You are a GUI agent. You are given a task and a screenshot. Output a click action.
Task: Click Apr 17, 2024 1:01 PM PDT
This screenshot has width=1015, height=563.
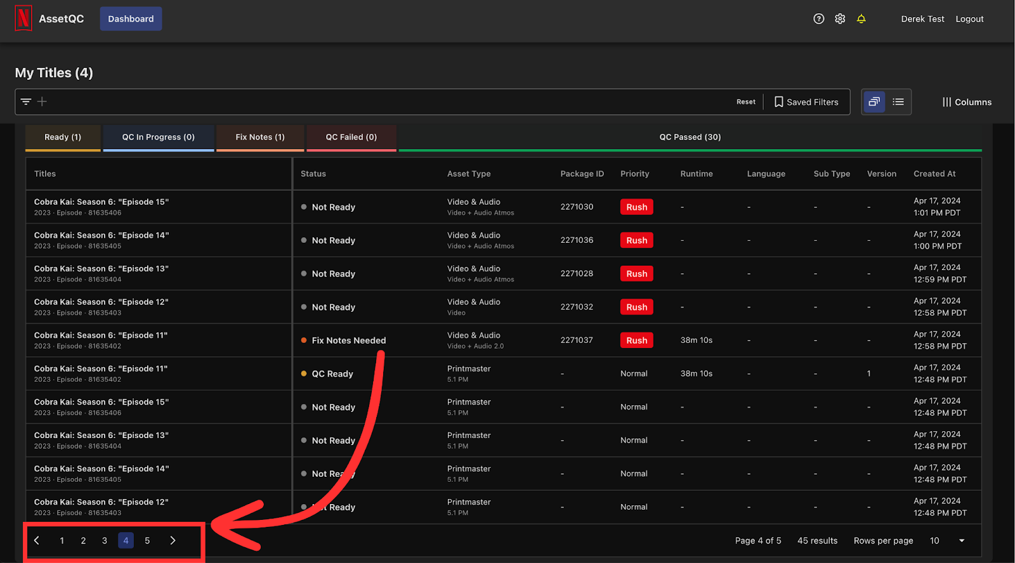(937, 207)
